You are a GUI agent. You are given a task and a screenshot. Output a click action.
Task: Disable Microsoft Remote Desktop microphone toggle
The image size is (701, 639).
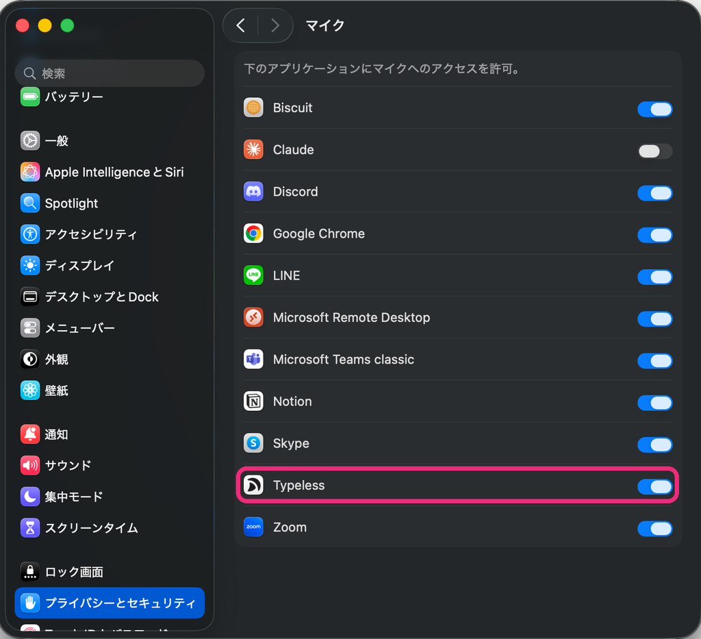(x=655, y=319)
